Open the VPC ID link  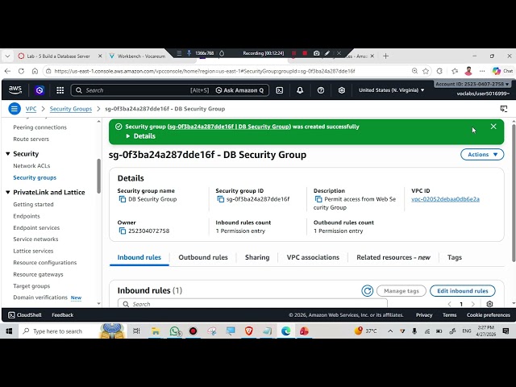[x=445, y=199]
